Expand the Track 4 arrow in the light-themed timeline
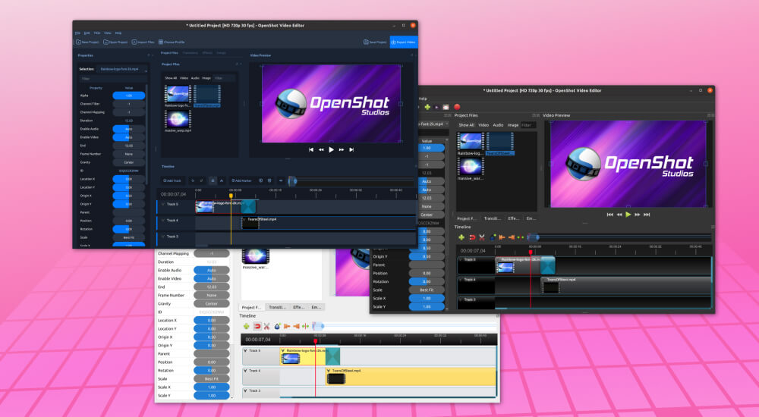 [x=245, y=371]
